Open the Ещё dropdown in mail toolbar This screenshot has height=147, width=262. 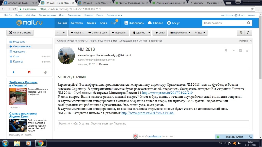(x=200, y=33)
